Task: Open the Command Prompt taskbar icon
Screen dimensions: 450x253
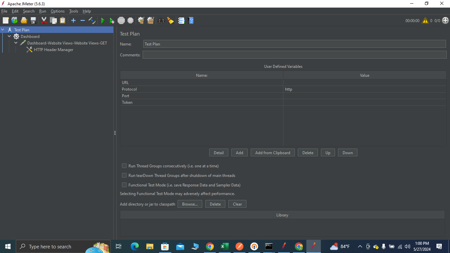Action: point(269,246)
